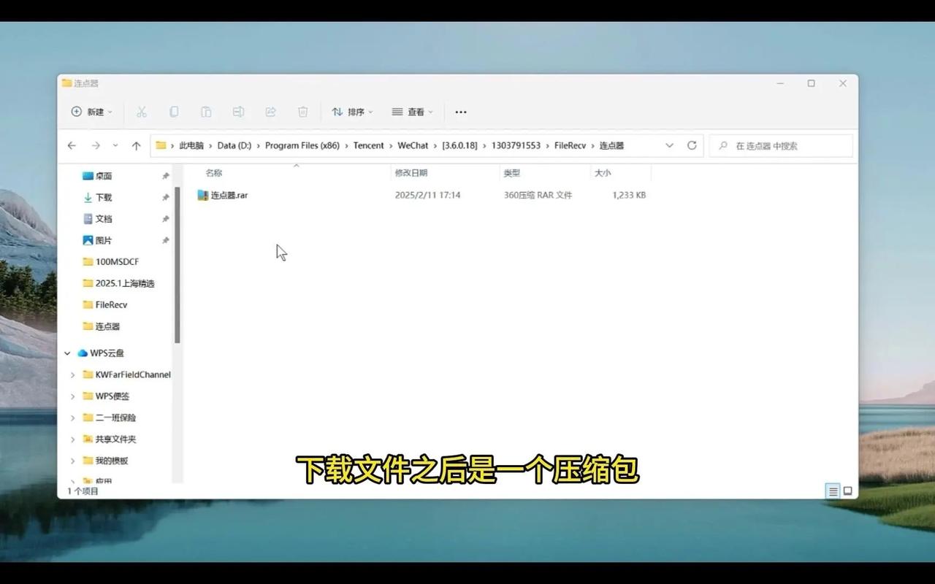
Task: Click 此电脑 in the address bar
Action: point(191,145)
